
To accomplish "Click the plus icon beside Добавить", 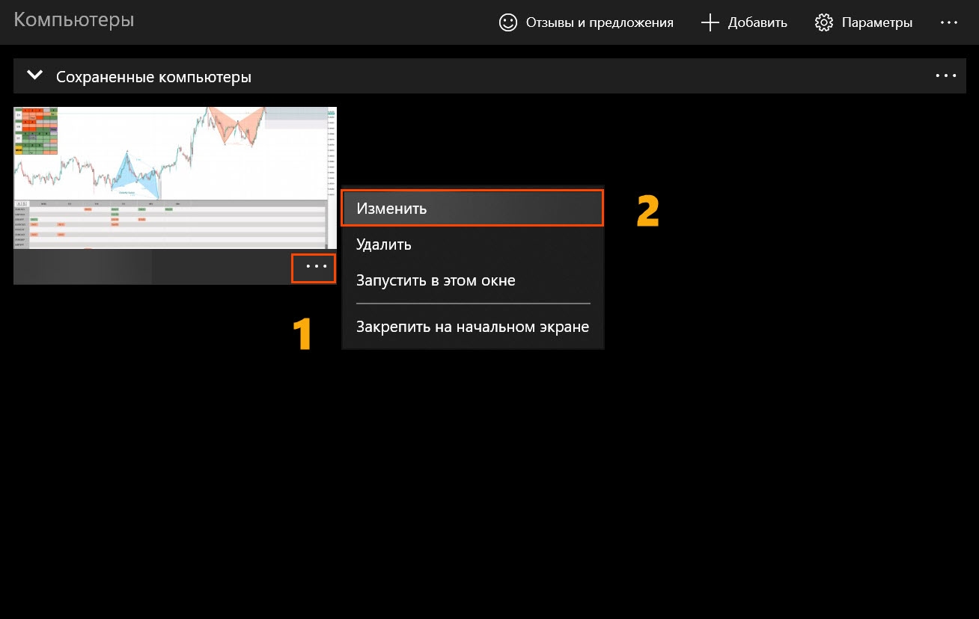I will [710, 22].
